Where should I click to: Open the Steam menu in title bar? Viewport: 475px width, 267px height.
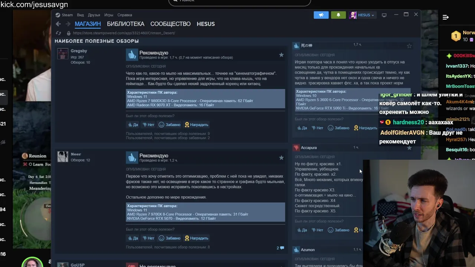(x=64, y=15)
